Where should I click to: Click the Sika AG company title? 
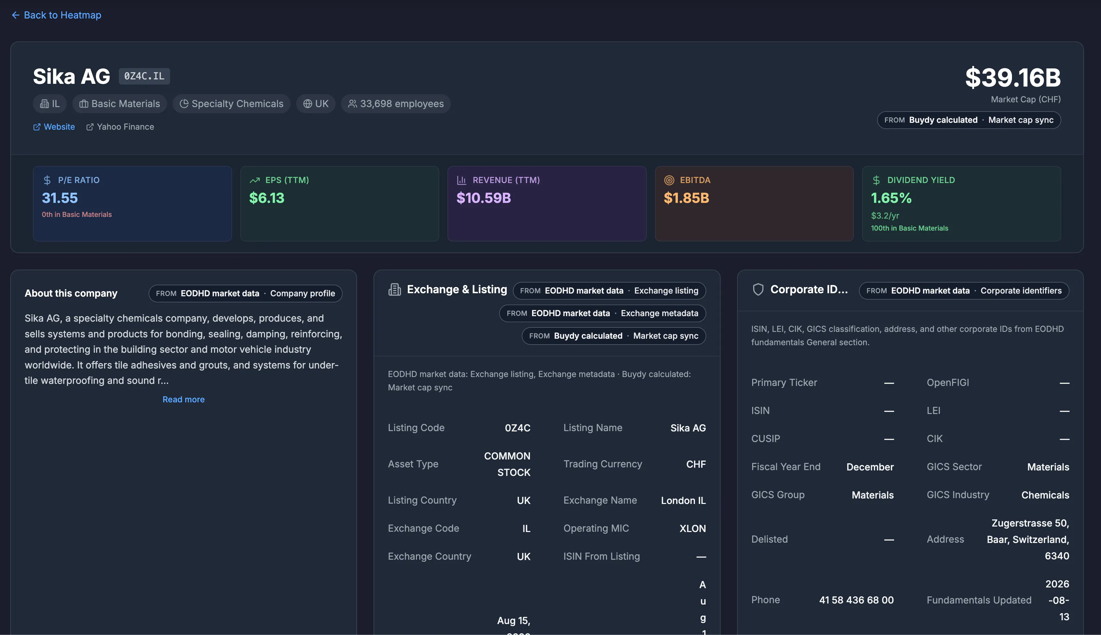[x=72, y=76]
